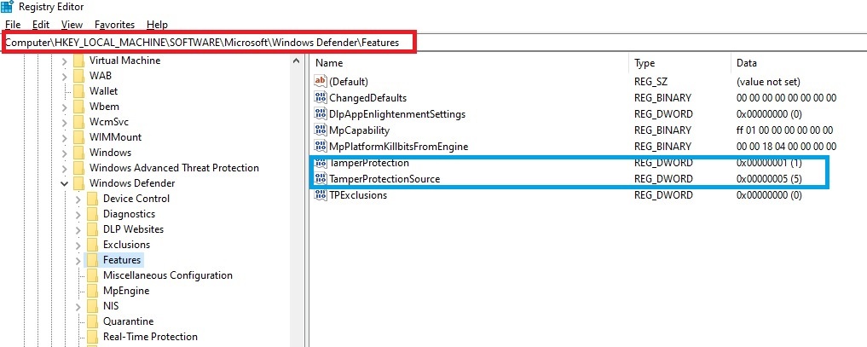867x347 pixels.
Task: Click the tree pane scroll up arrow
Action: [x=297, y=61]
